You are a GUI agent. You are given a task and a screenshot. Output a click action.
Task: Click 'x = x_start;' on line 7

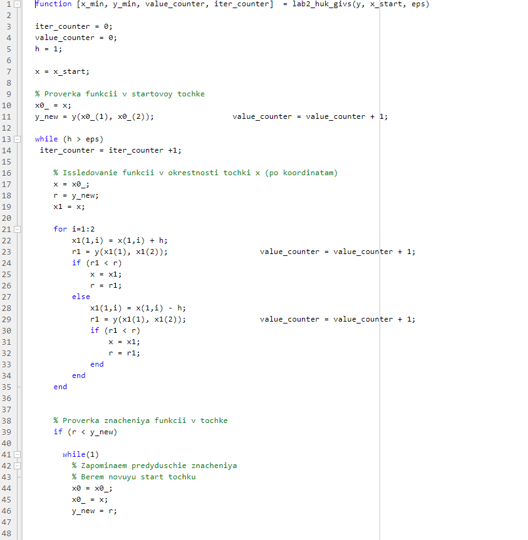62,71
